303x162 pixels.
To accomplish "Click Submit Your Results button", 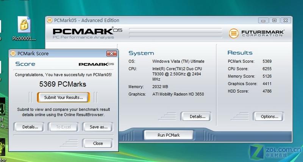I will click(x=63, y=98).
